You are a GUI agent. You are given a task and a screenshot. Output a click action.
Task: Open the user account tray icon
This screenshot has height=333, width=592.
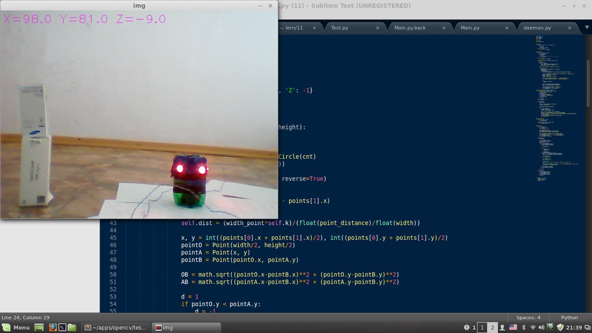(503, 327)
